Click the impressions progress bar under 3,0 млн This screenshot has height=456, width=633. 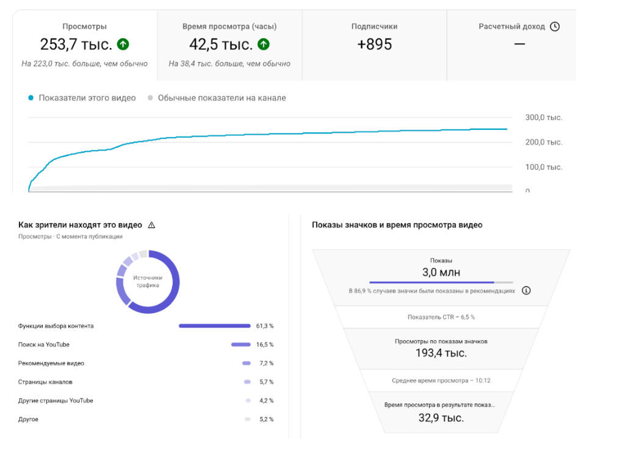click(x=441, y=282)
